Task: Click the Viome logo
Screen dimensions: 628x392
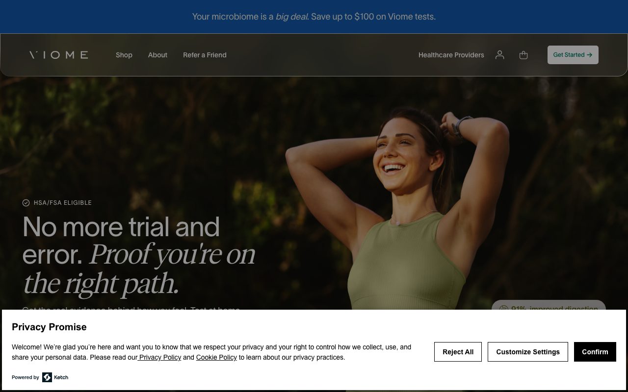Action: pyautogui.click(x=59, y=55)
